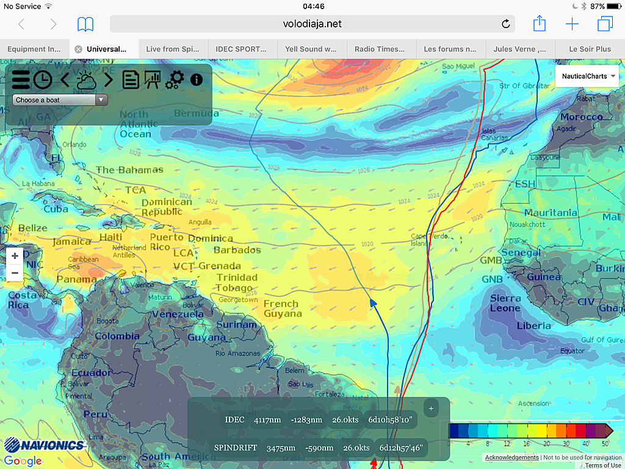This screenshot has width=625, height=469.
Task: Open the gears settings icon
Action: 175,79
